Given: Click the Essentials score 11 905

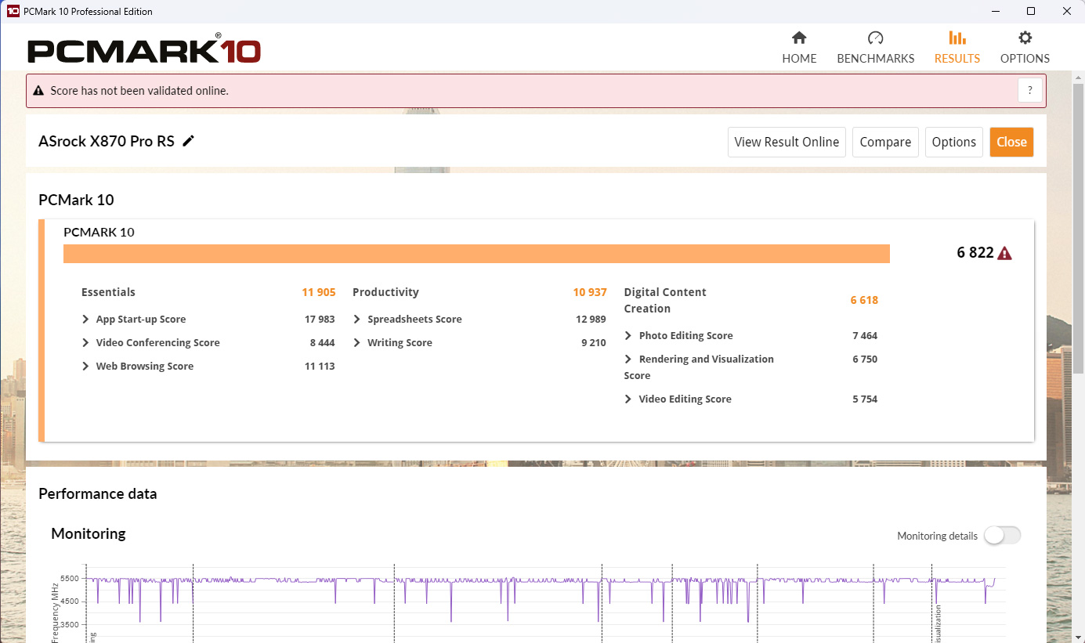Looking at the screenshot, I should click(x=319, y=292).
